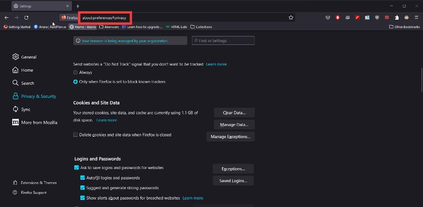423x207 pixels.
Task: Open the Firefox hamburger application menu
Action: coord(416,17)
